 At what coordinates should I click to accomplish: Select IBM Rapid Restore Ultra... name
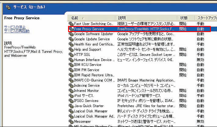coord(94,75)
